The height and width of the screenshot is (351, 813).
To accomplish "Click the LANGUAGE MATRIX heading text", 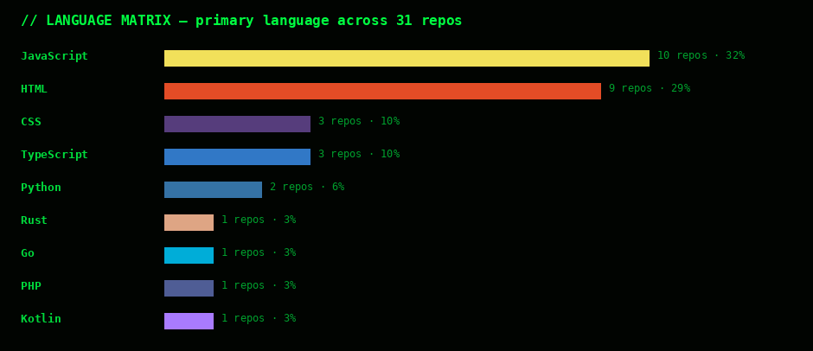I will [x=241, y=21].
